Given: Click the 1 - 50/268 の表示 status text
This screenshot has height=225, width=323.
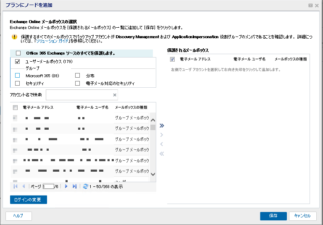Looking at the screenshot, I should click(106, 186).
